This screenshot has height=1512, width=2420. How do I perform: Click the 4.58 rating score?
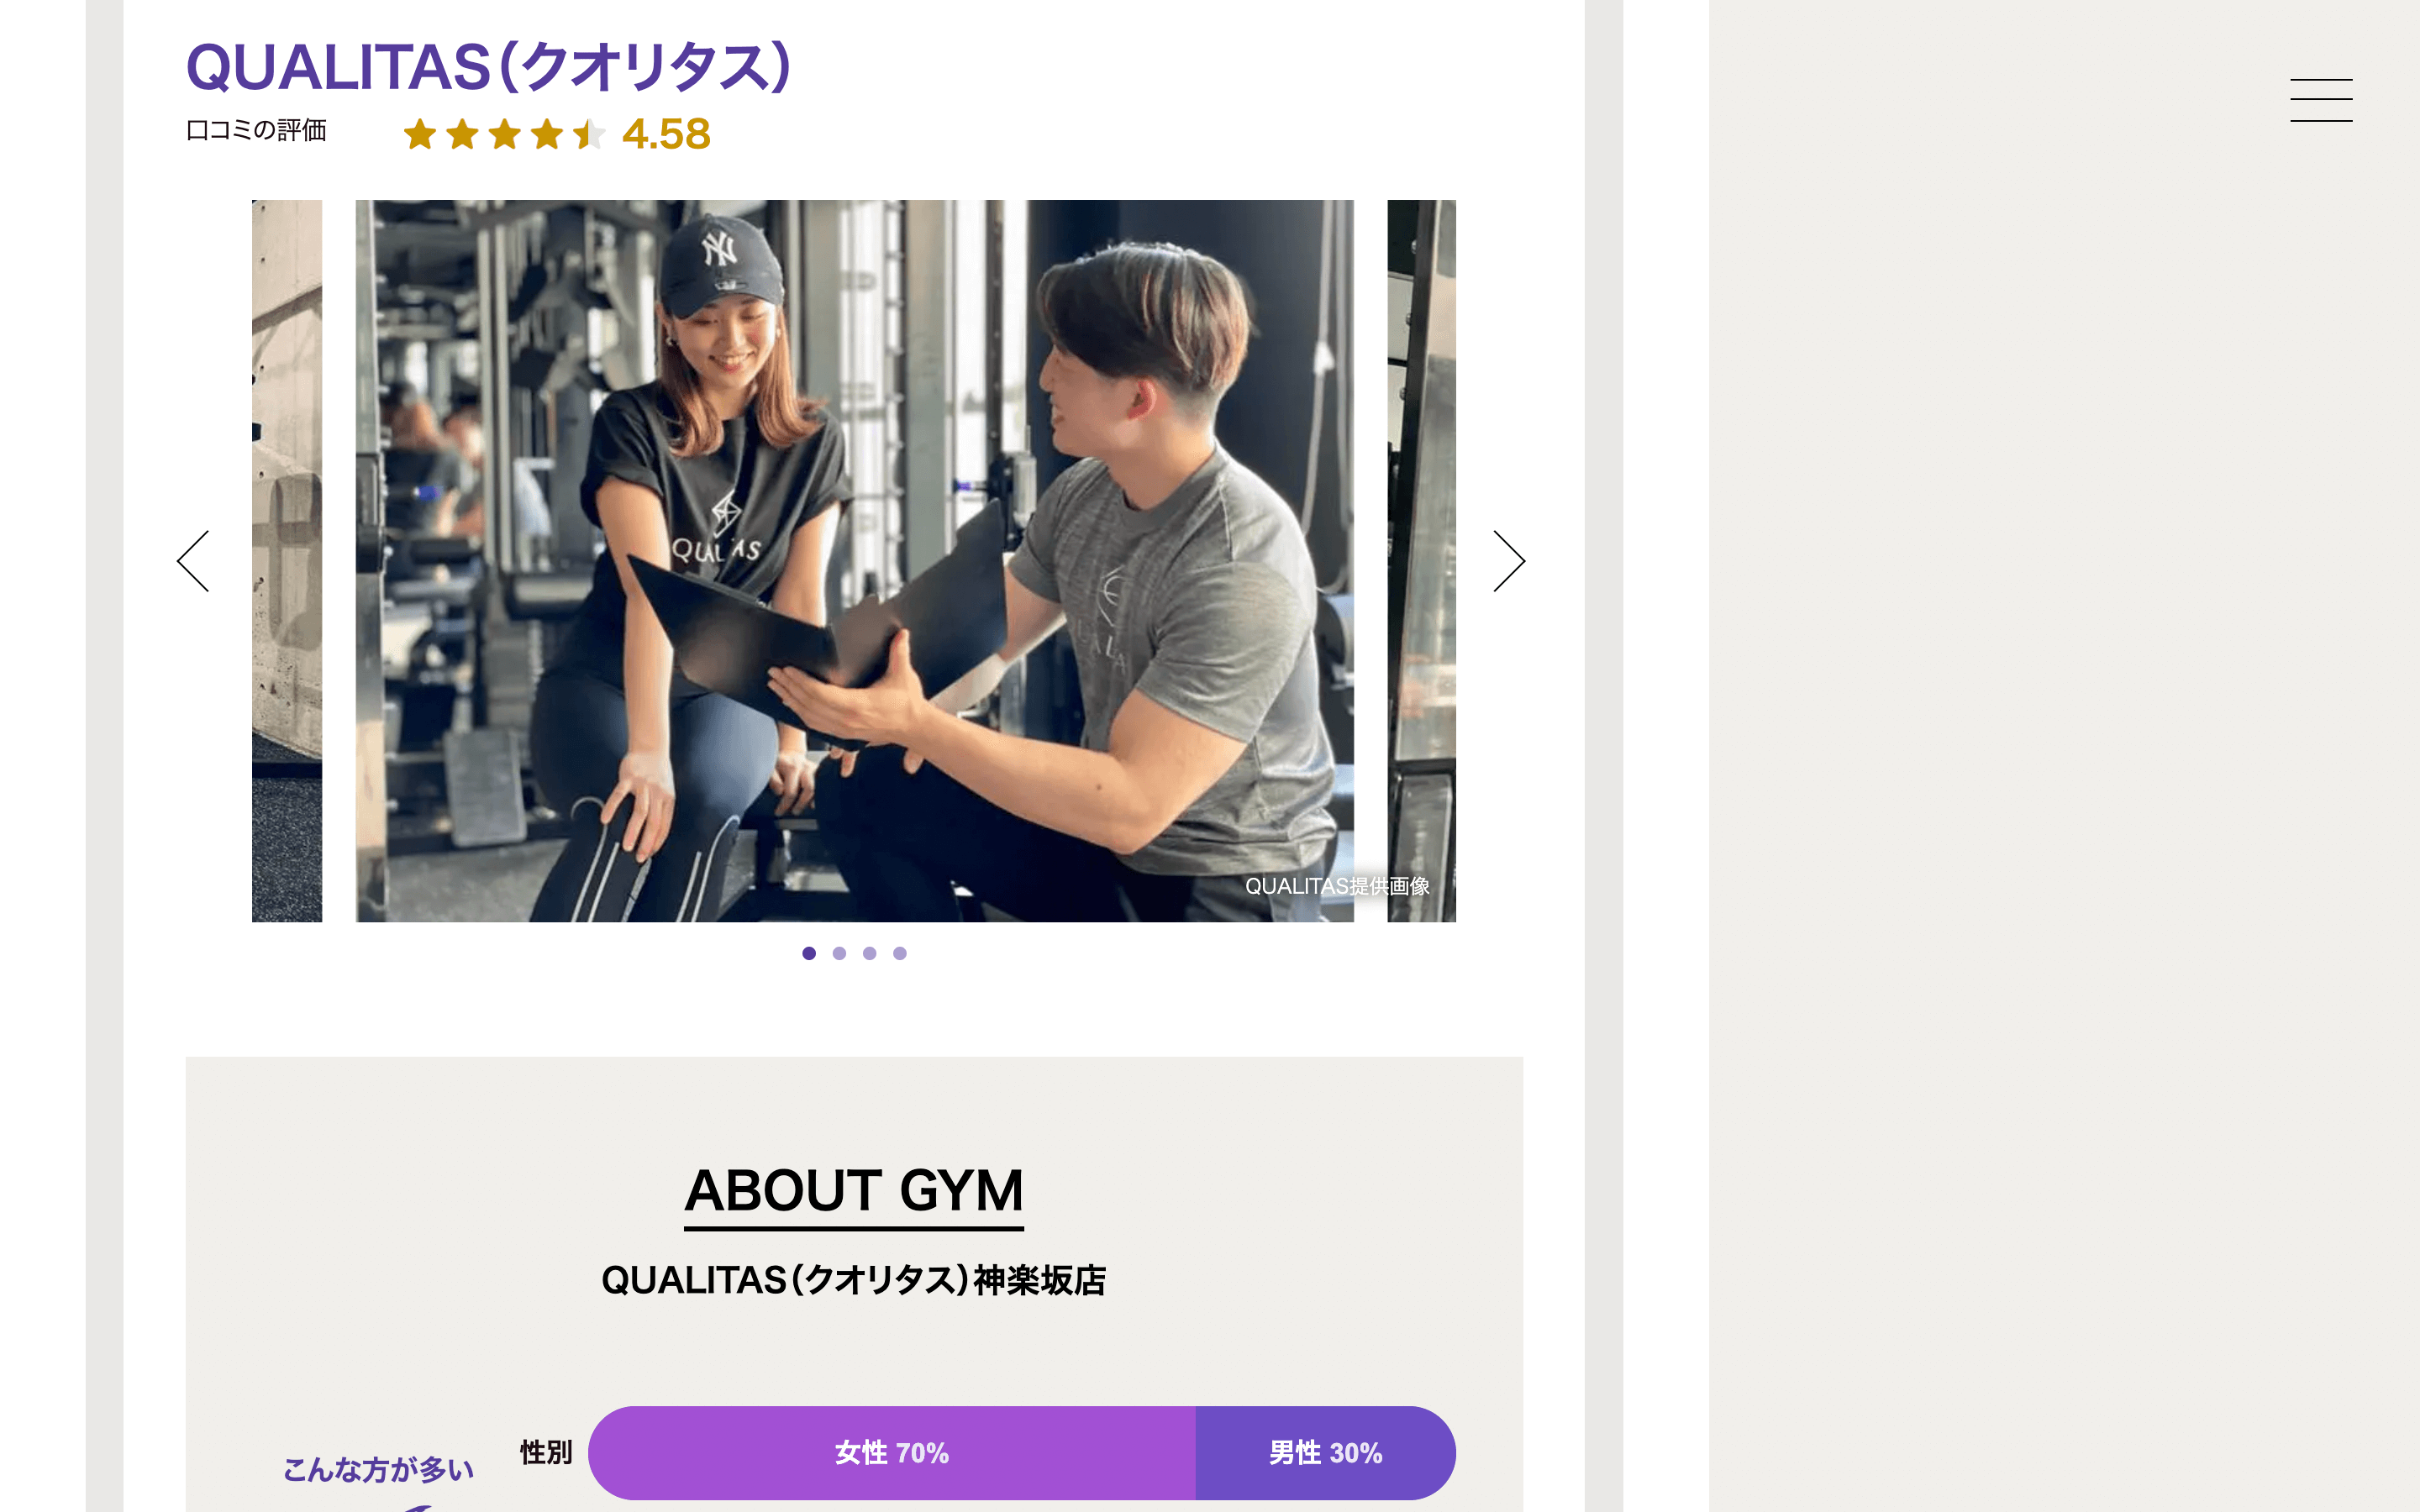tap(666, 134)
